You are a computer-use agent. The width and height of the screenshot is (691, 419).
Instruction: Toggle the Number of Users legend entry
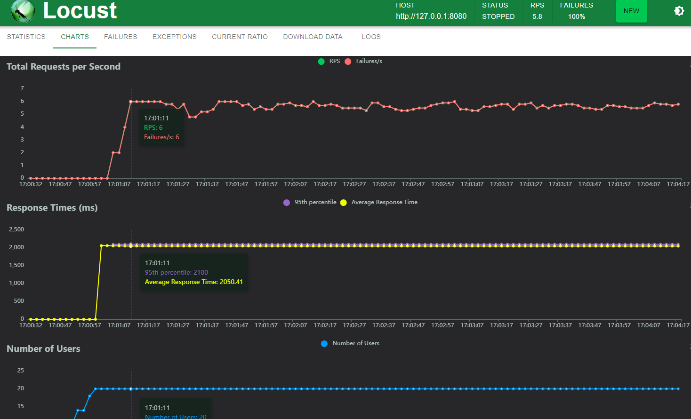(350, 343)
